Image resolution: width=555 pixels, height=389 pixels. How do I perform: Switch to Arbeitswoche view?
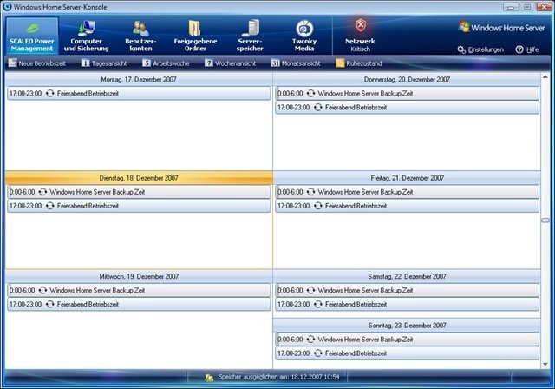tap(166, 63)
